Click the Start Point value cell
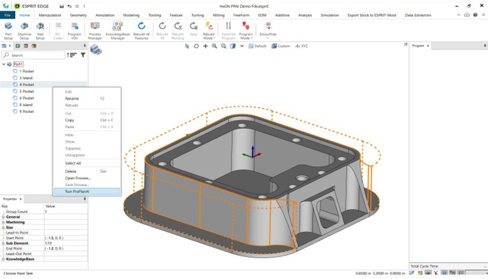 pos(66,238)
